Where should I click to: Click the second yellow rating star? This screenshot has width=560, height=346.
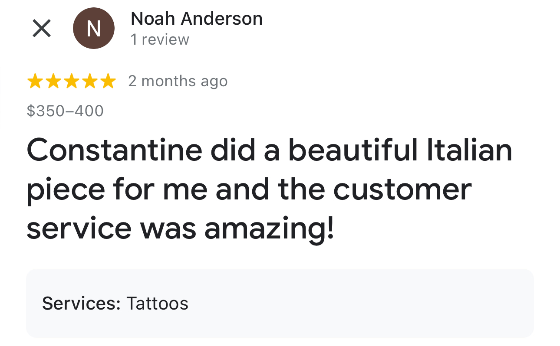(x=53, y=81)
